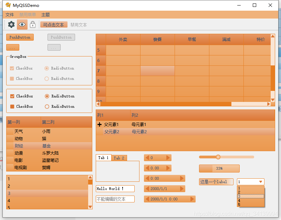This screenshot has width=281, height=220.
Task: Click the disabled 禁用菜单 menu
Action: tap(28, 15)
